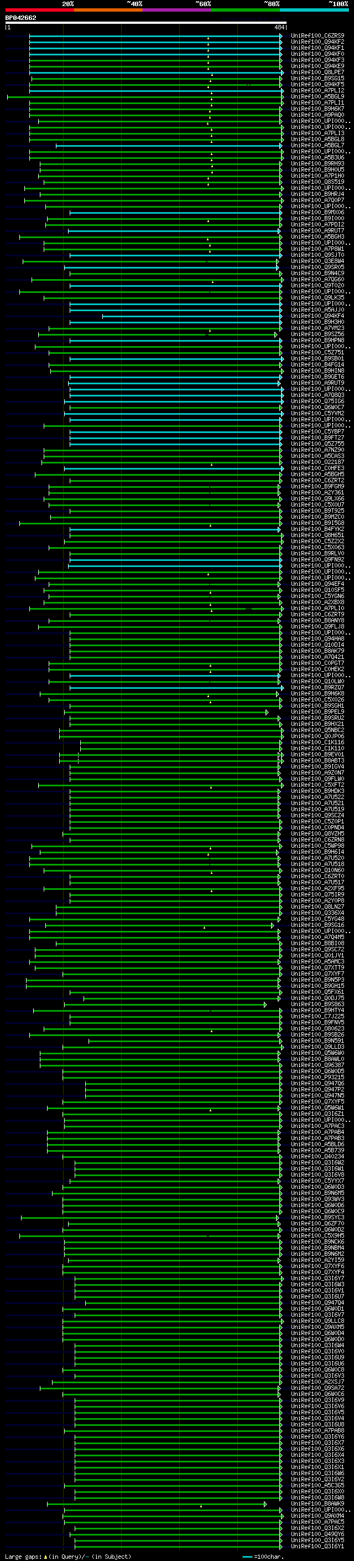
Task: Select hit label UniRef100_Q9LLC8
Action: [317, 1321]
